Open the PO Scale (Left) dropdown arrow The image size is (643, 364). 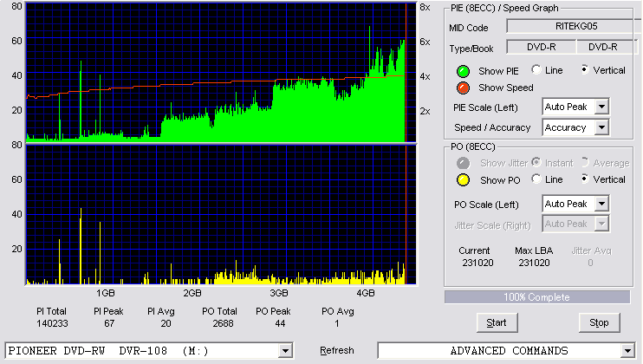[601, 204]
